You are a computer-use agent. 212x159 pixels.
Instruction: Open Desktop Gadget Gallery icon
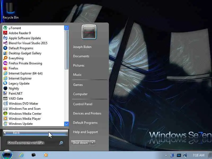pyautogui.click(x=5, y=53)
